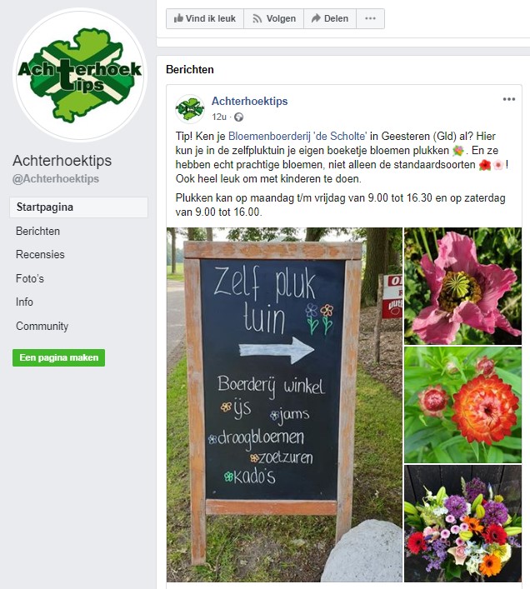
Task: Open Berichten in the sidebar menu
Action: (x=37, y=231)
